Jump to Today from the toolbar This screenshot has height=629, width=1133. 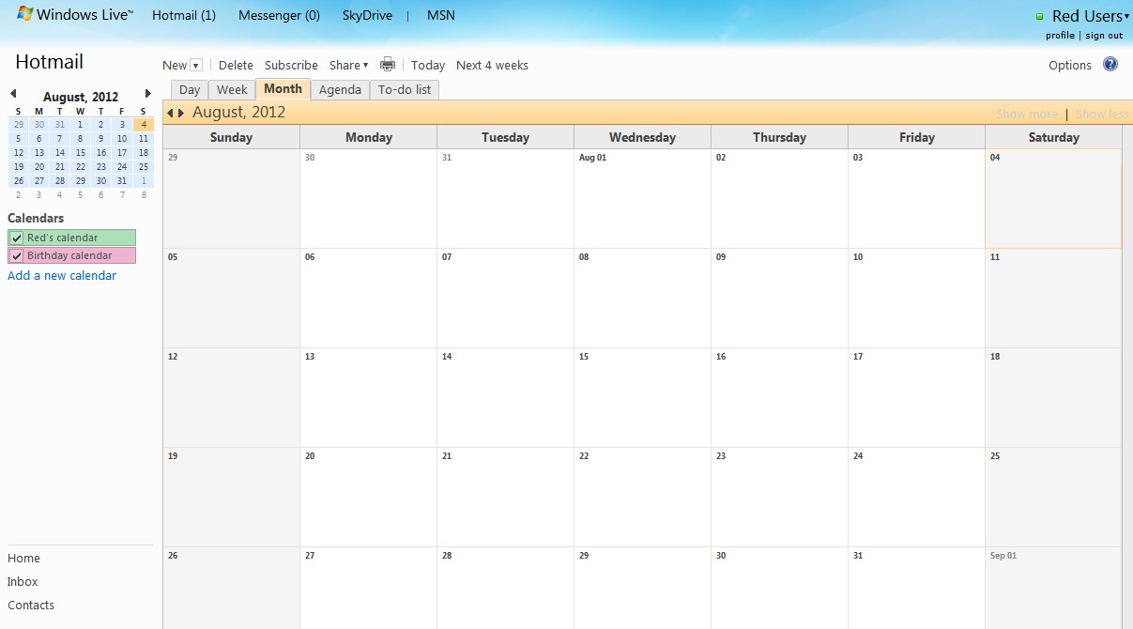(x=428, y=66)
